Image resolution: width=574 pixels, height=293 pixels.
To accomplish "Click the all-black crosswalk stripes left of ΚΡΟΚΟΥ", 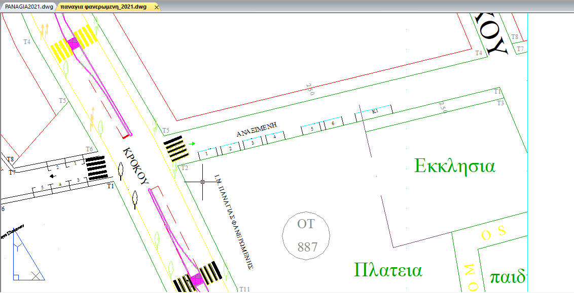I will (x=96, y=168).
